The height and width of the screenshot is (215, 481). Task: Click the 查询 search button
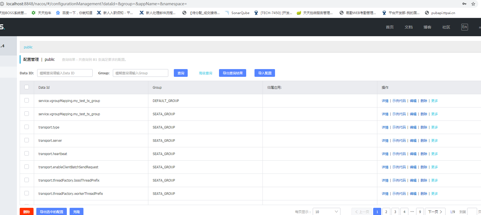click(181, 73)
